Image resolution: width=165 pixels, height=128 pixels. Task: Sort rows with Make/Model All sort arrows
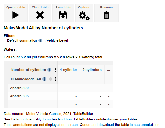(x=51, y=79)
